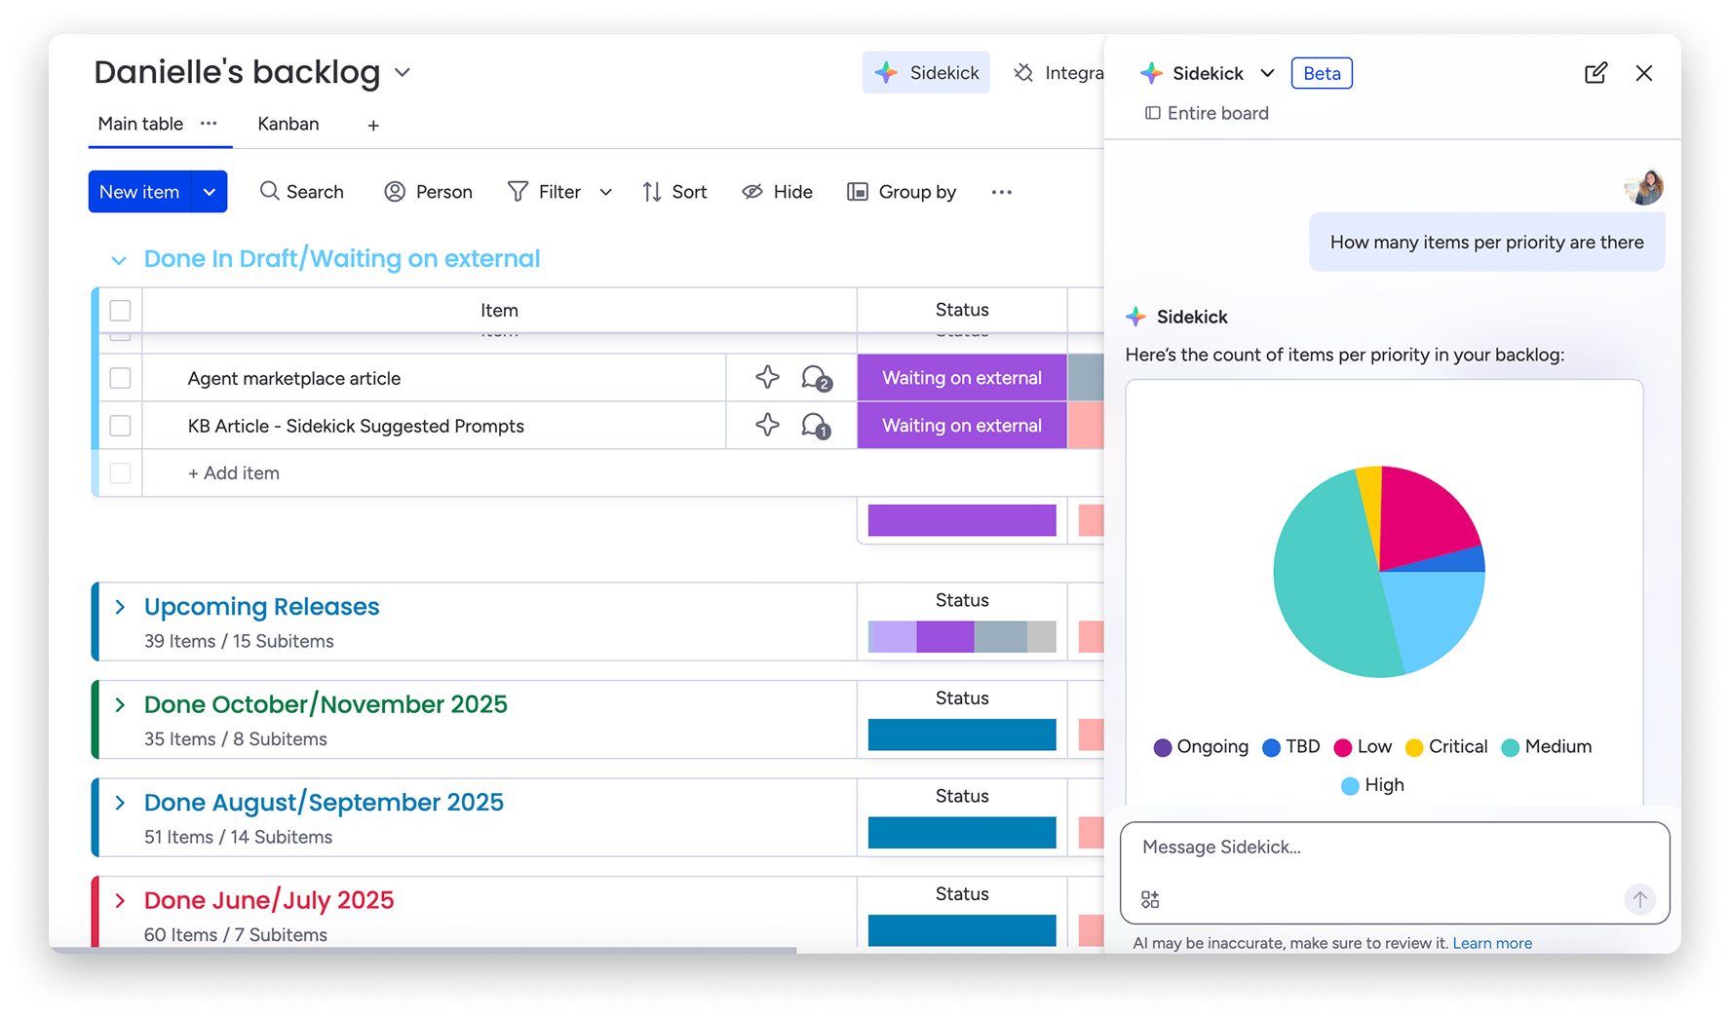The width and height of the screenshot is (1730, 1017).
Task: Expand the Done June/July 2025 group
Action: 120,900
